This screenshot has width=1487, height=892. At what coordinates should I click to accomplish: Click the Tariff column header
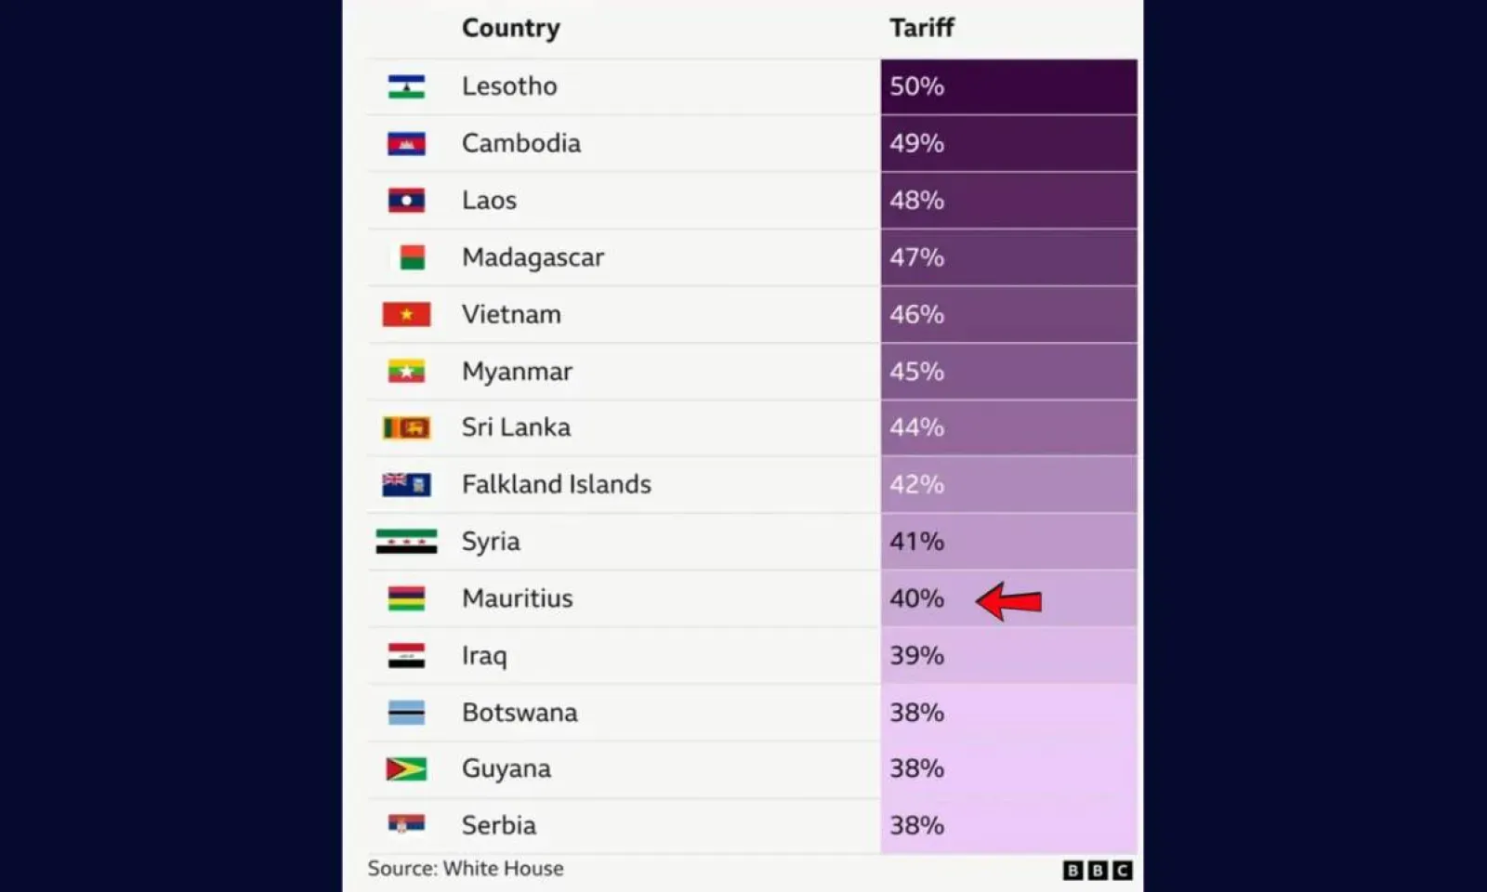click(921, 28)
